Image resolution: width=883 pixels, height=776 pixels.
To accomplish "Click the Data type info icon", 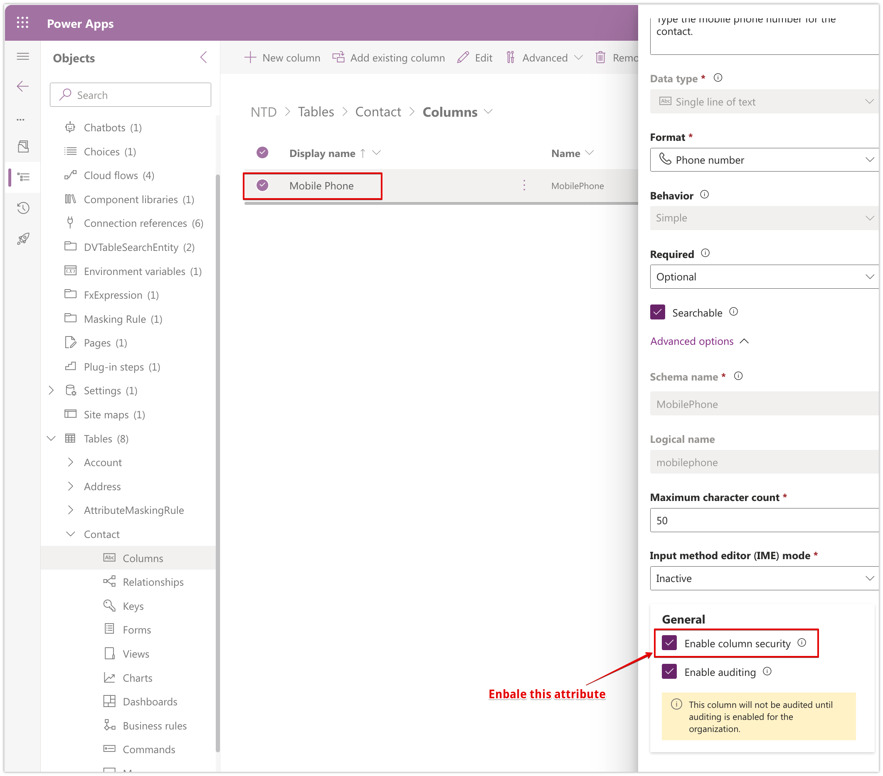I will pyautogui.click(x=718, y=78).
